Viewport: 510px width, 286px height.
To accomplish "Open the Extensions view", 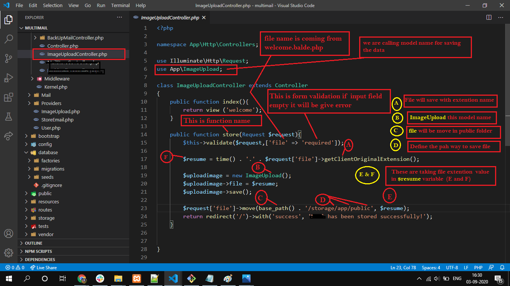I will point(8,98).
